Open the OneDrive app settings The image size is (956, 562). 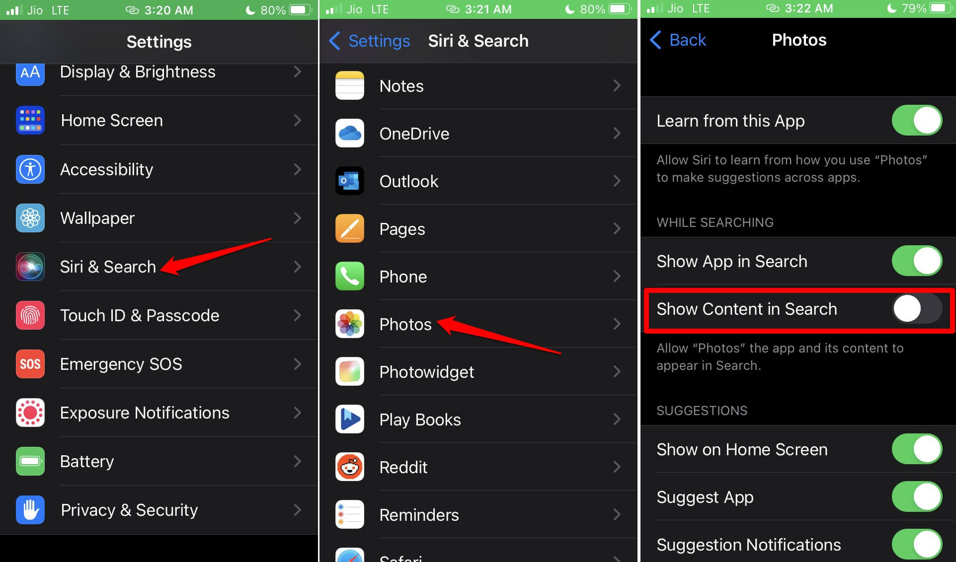coord(478,133)
